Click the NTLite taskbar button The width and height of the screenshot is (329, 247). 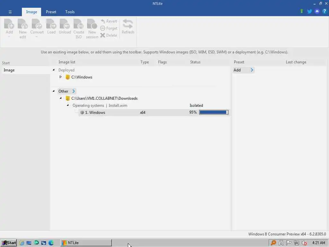[86, 243]
